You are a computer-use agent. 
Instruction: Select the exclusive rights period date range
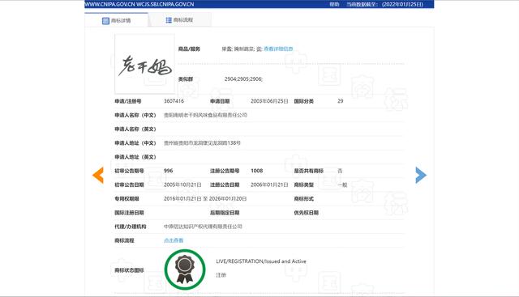point(205,198)
